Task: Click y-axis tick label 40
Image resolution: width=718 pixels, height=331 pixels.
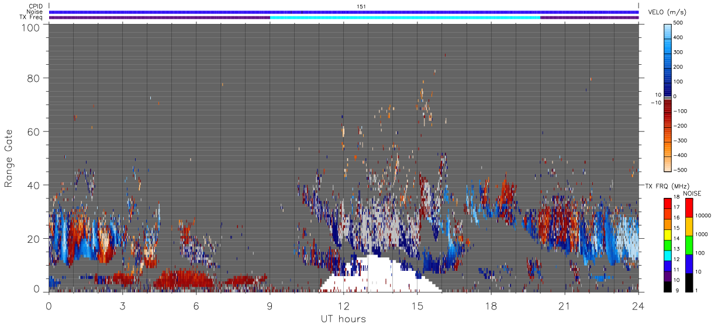Action: click(x=33, y=185)
